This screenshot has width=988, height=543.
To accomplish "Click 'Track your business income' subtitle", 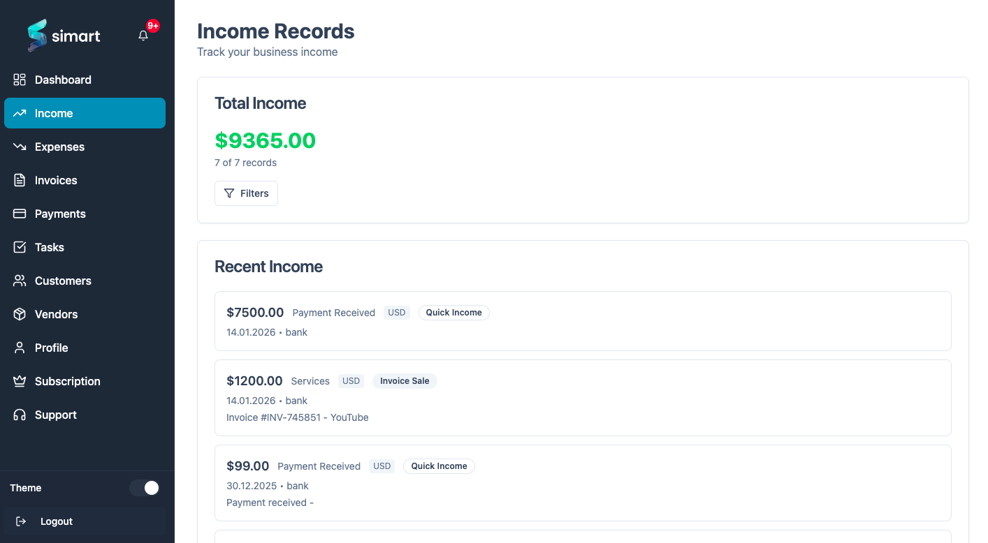I will click(268, 52).
